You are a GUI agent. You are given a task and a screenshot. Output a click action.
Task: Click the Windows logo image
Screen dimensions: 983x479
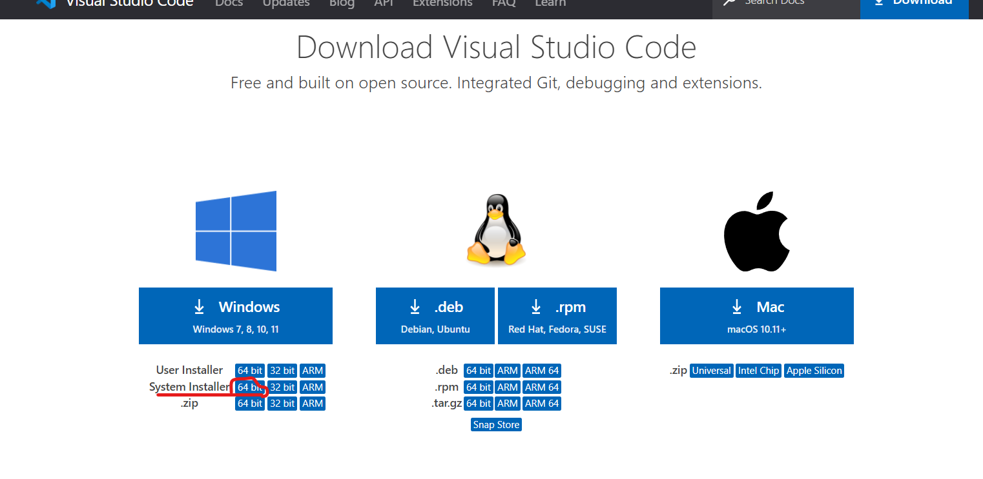tap(236, 231)
